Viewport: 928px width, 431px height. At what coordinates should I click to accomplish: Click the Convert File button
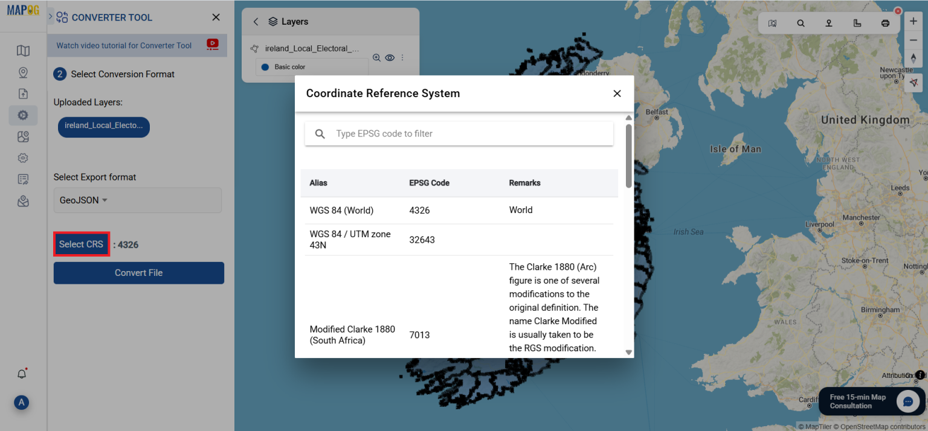[x=138, y=273]
